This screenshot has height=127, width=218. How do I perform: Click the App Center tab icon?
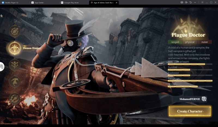(x=32, y=2)
